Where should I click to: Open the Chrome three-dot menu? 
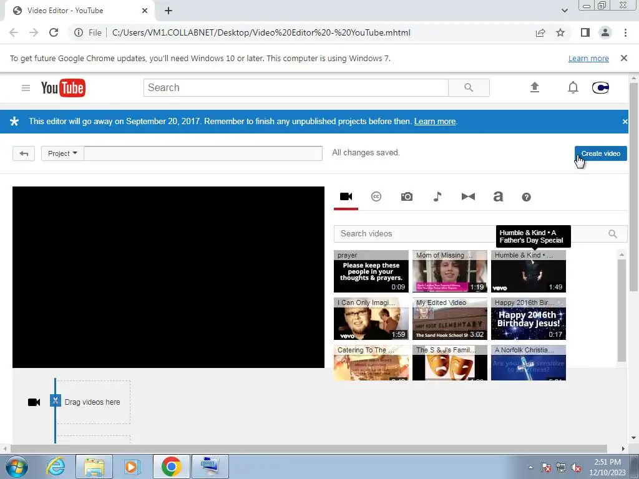[625, 32]
